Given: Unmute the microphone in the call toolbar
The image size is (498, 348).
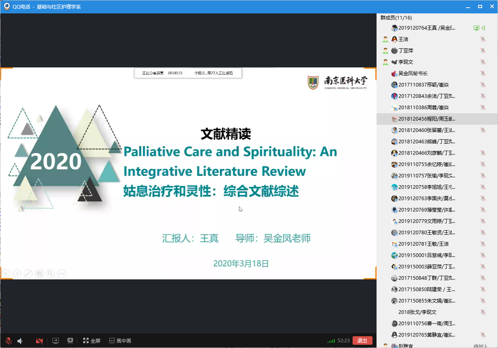Looking at the screenshot, I should (8, 341).
